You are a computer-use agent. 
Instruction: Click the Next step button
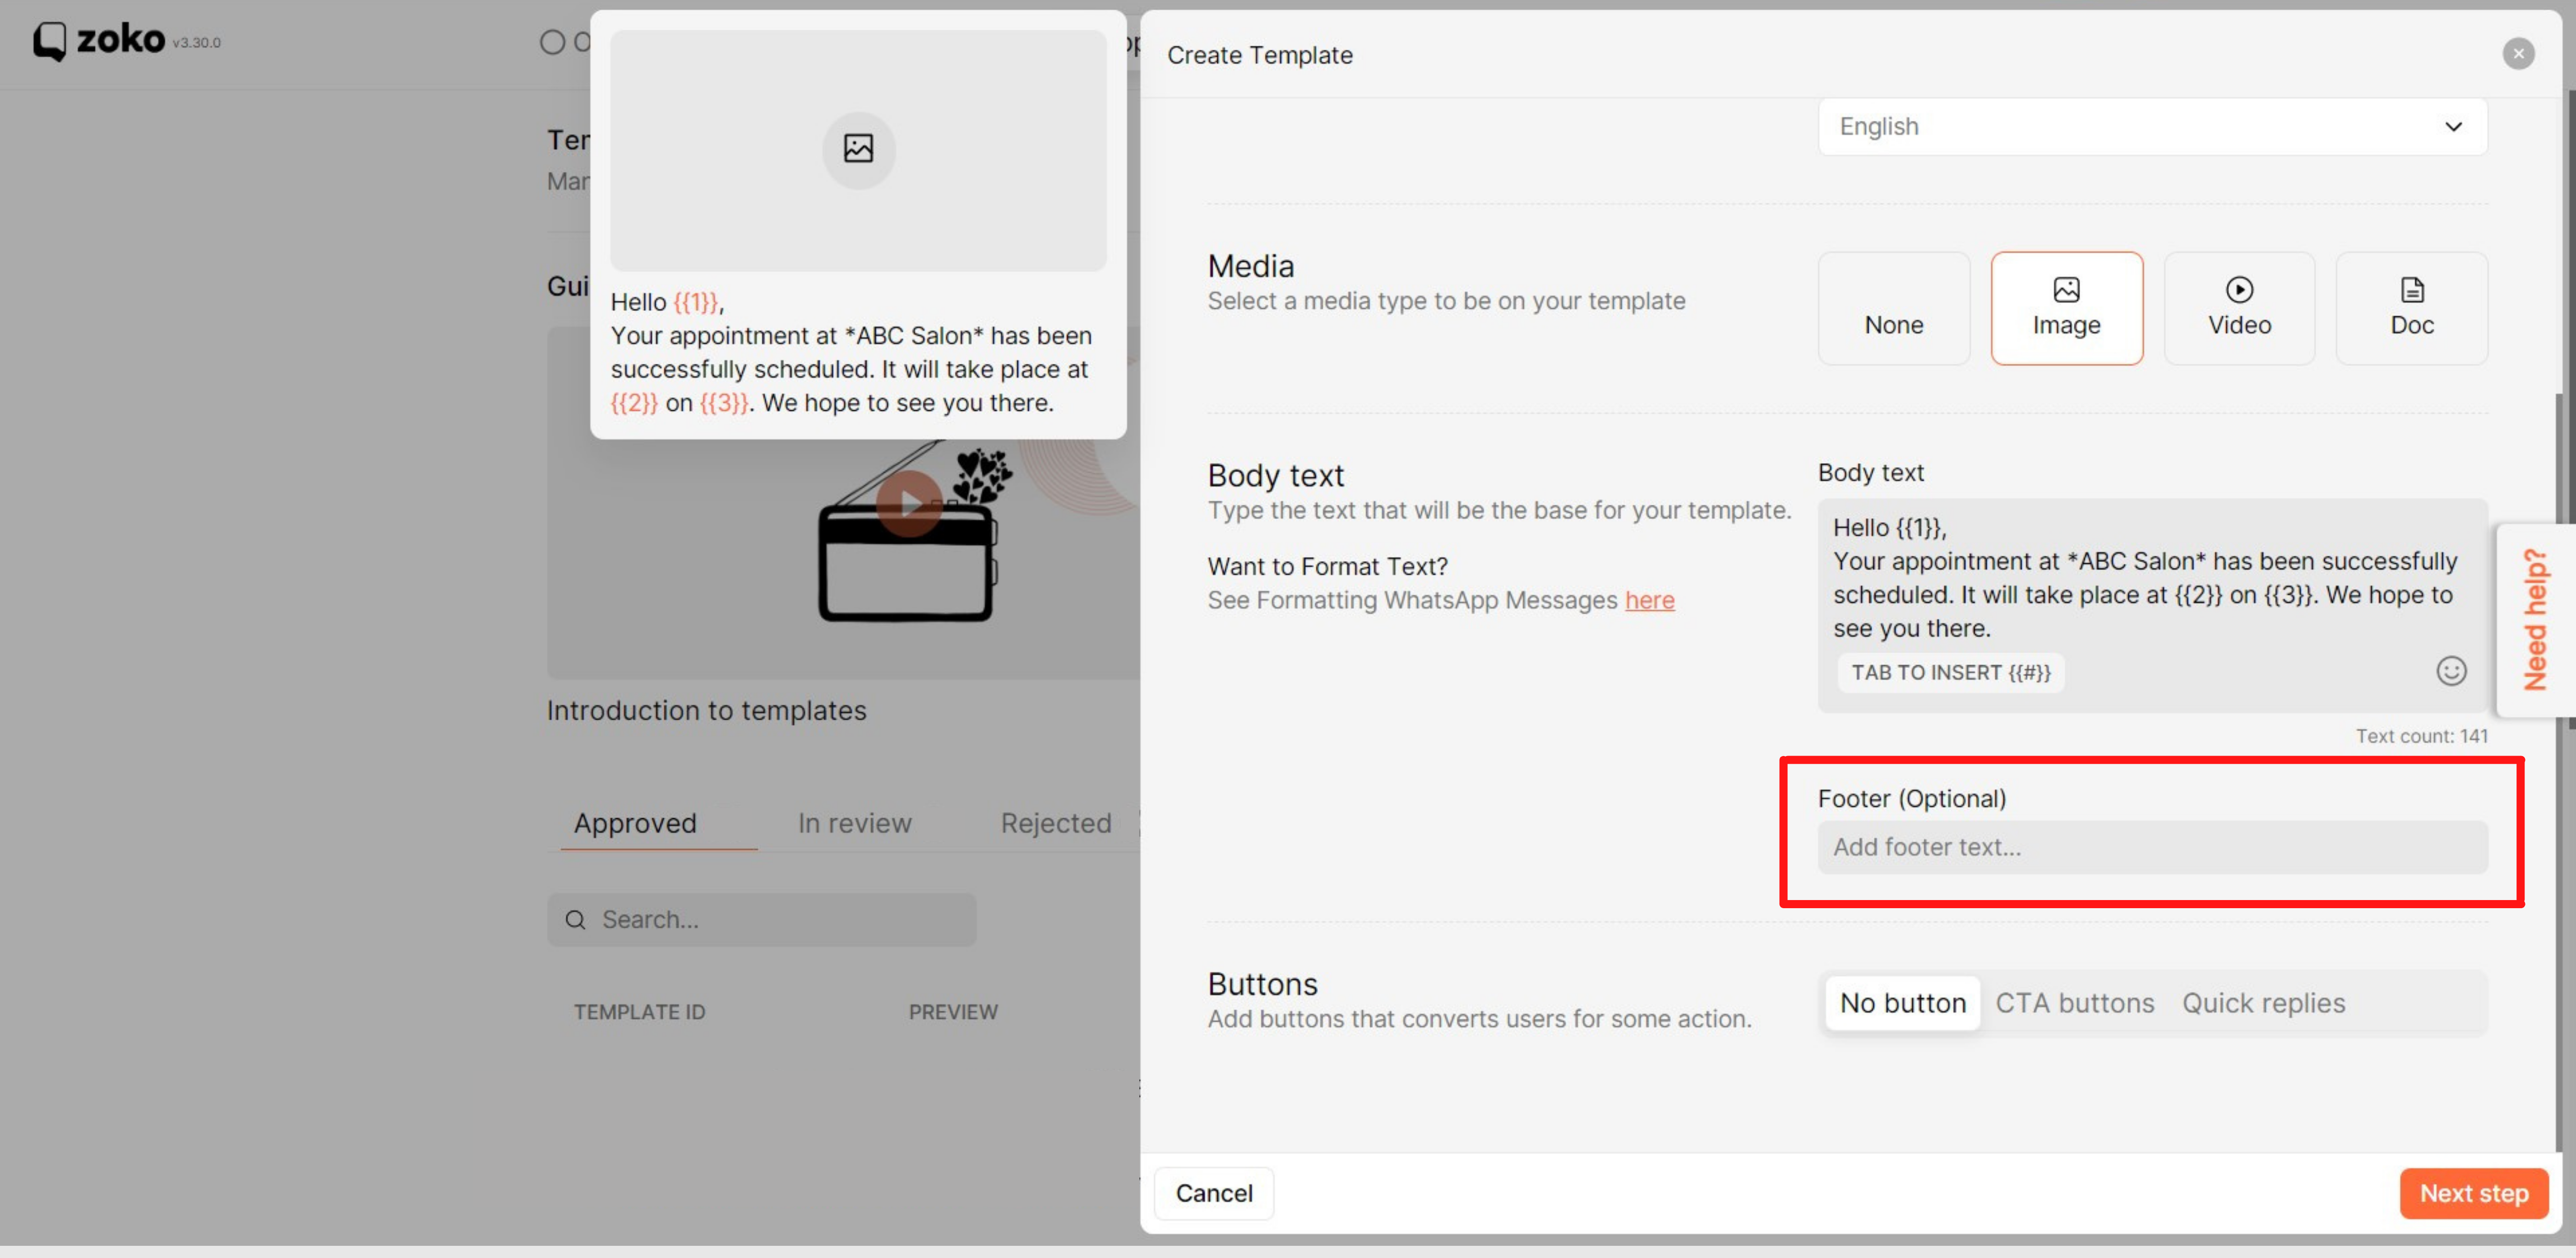tap(2473, 1193)
